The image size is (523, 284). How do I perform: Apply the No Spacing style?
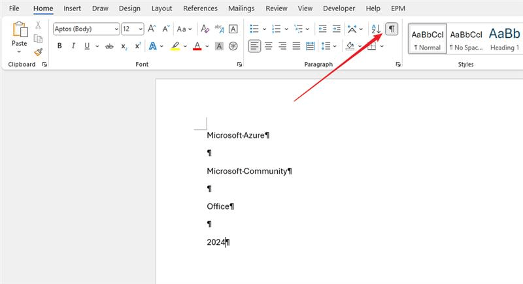click(x=466, y=39)
